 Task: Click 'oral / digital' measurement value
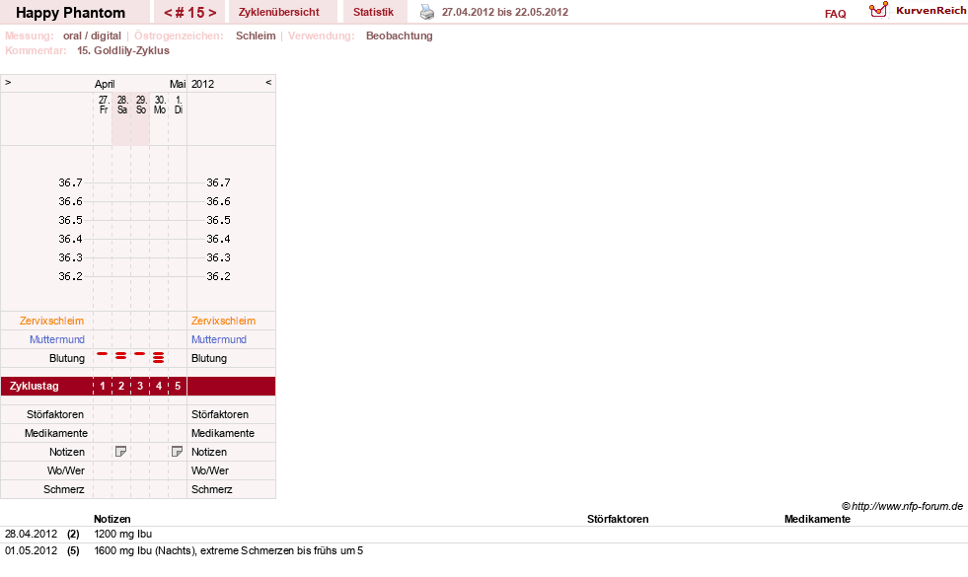(92, 36)
